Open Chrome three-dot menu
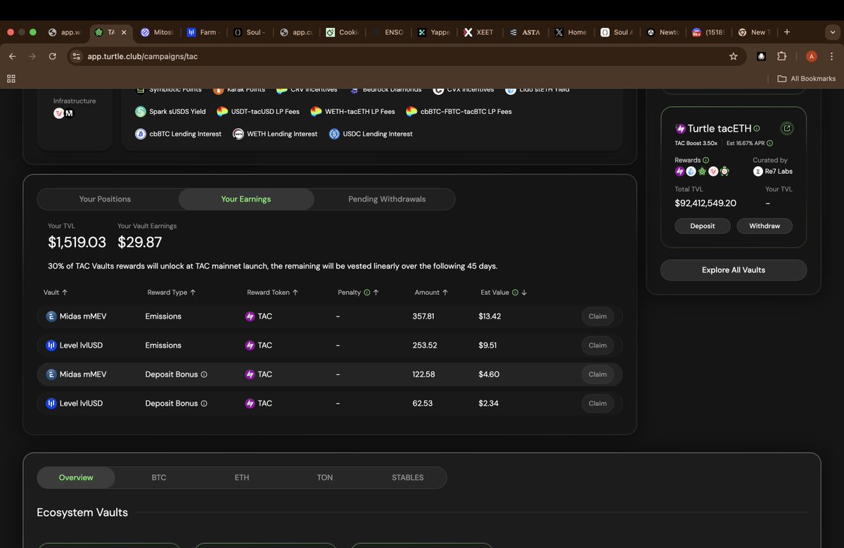Viewport: 844px width, 548px height. pos(832,56)
